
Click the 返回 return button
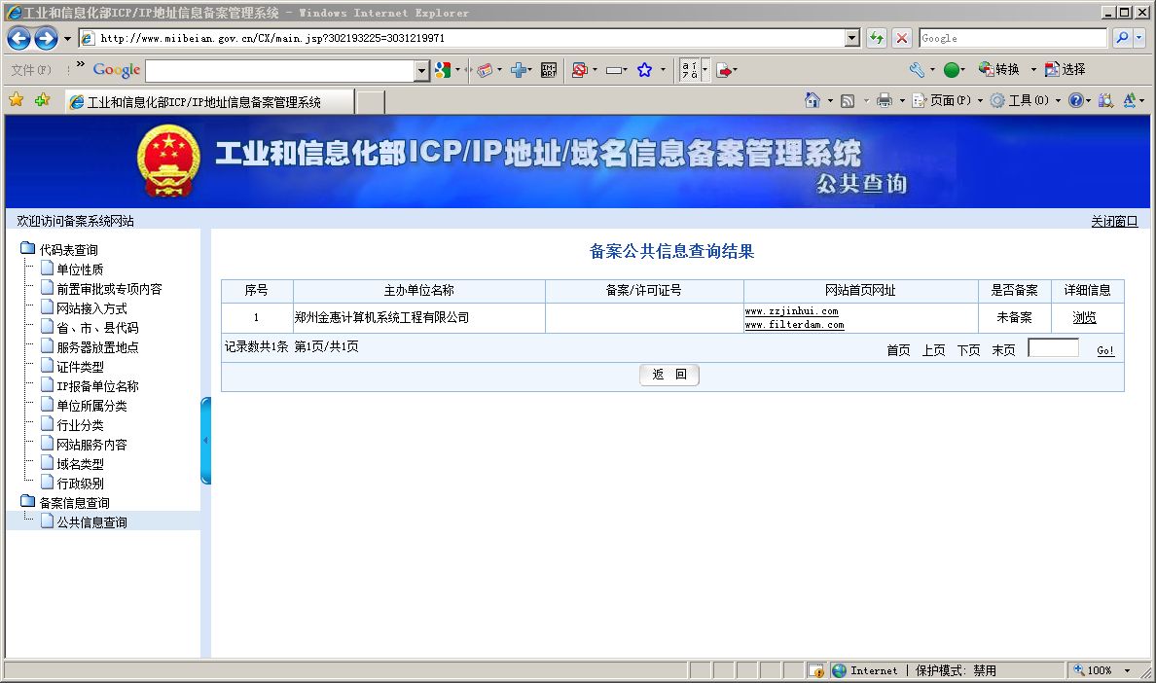coord(668,375)
